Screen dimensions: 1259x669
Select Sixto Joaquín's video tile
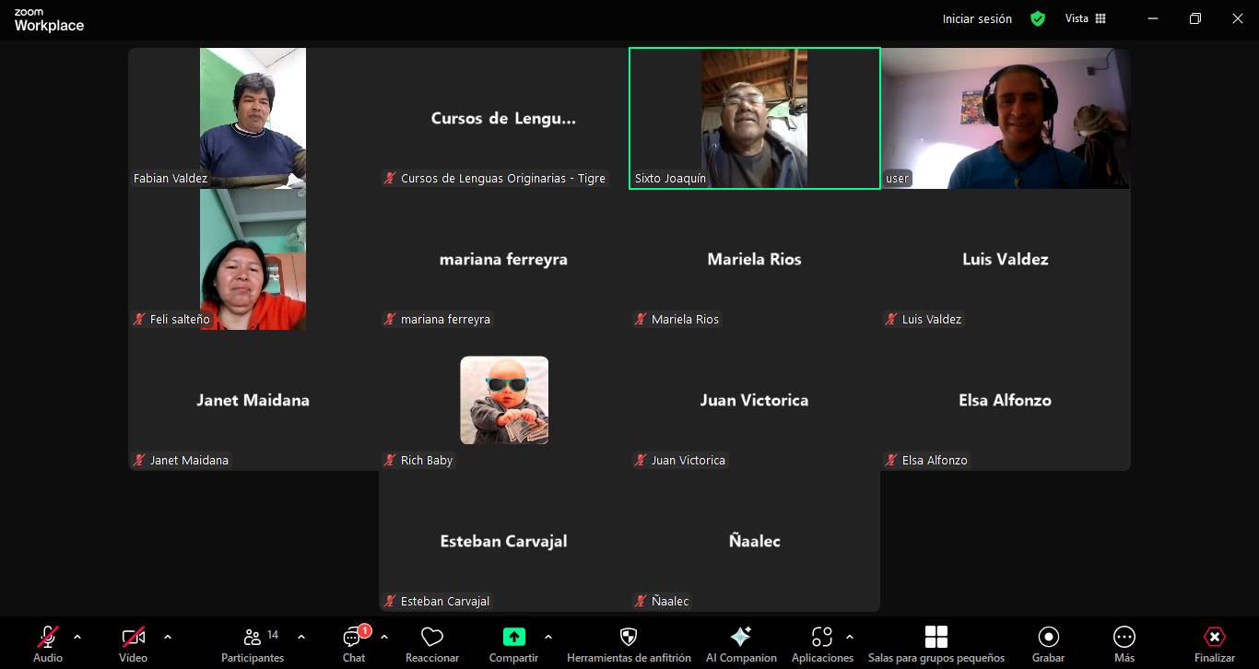click(x=754, y=118)
